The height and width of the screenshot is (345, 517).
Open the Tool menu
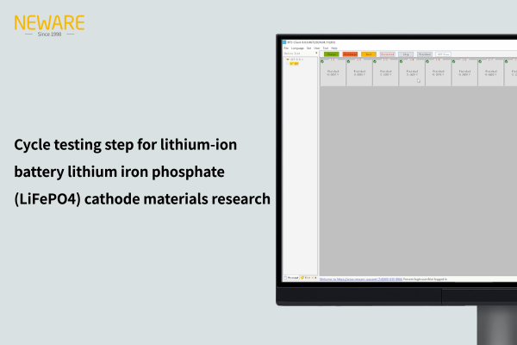click(x=325, y=47)
